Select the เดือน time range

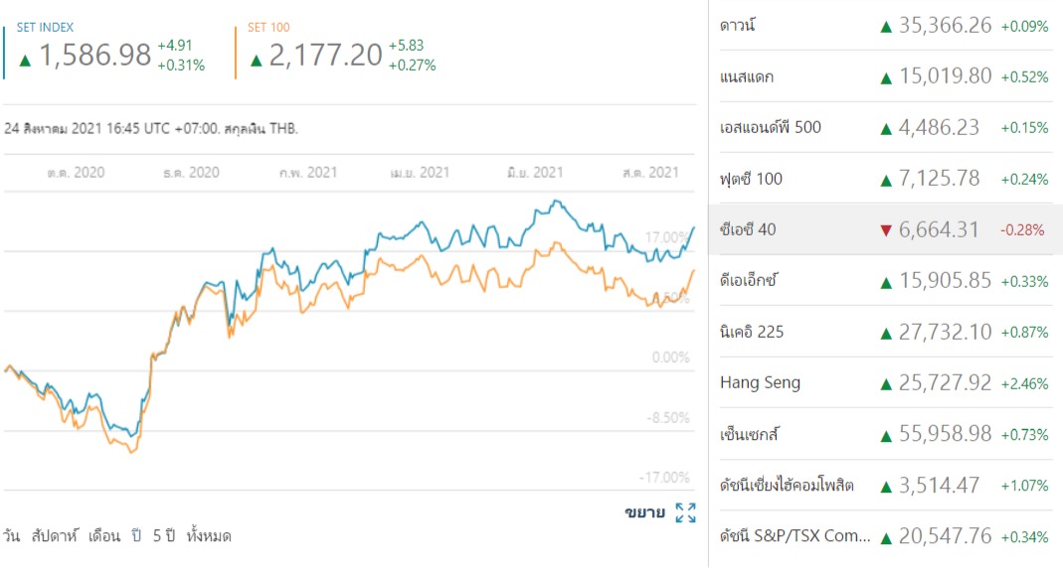[x=104, y=536]
